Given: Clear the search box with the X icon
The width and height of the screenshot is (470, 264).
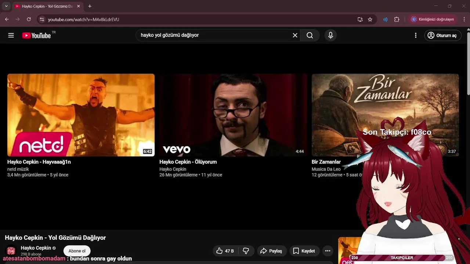Looking at the screenshot, I should [x=295, y=35].
